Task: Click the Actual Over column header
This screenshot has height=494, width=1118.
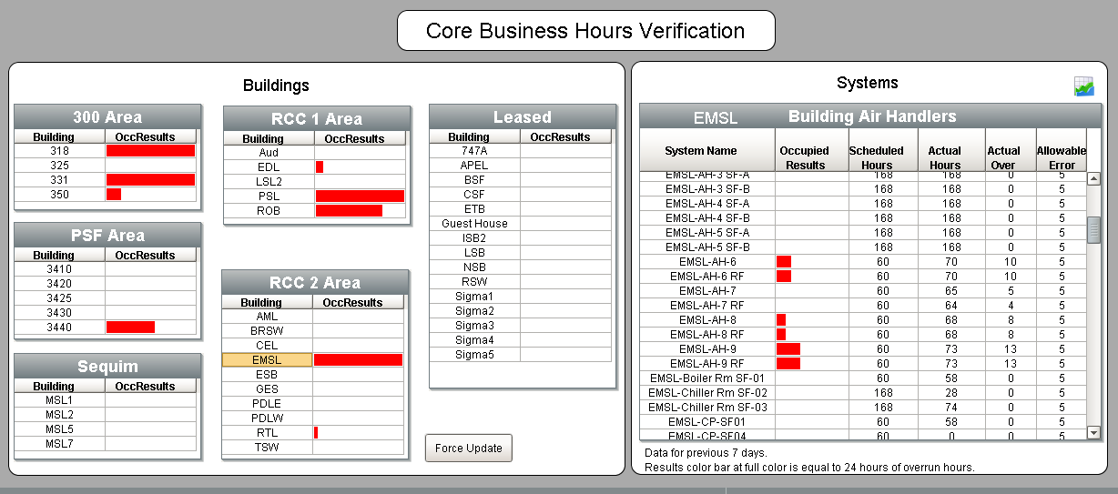Action: coord(1003,157)
